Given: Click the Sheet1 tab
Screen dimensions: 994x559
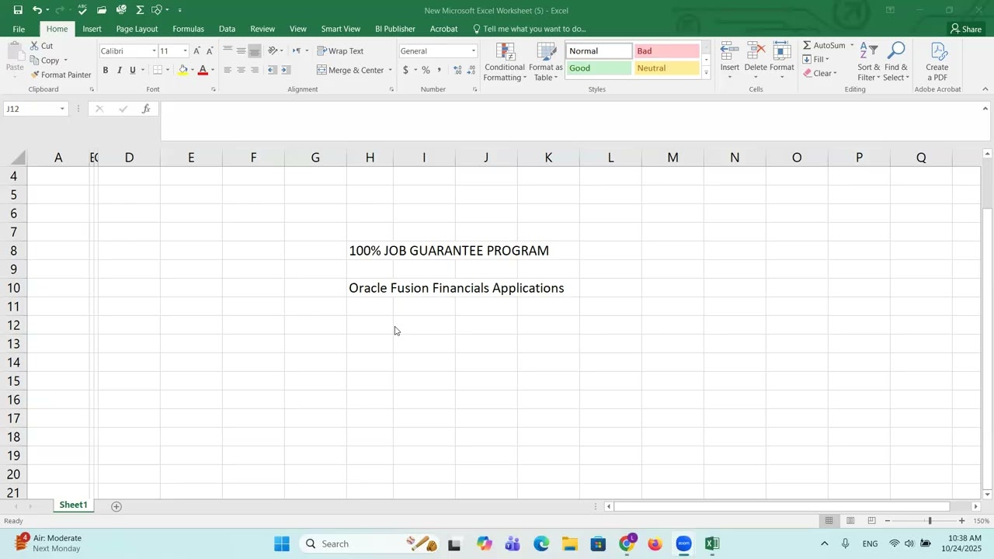Looking at the screenshot, I should pyautogui.click(x=73, y=505).
